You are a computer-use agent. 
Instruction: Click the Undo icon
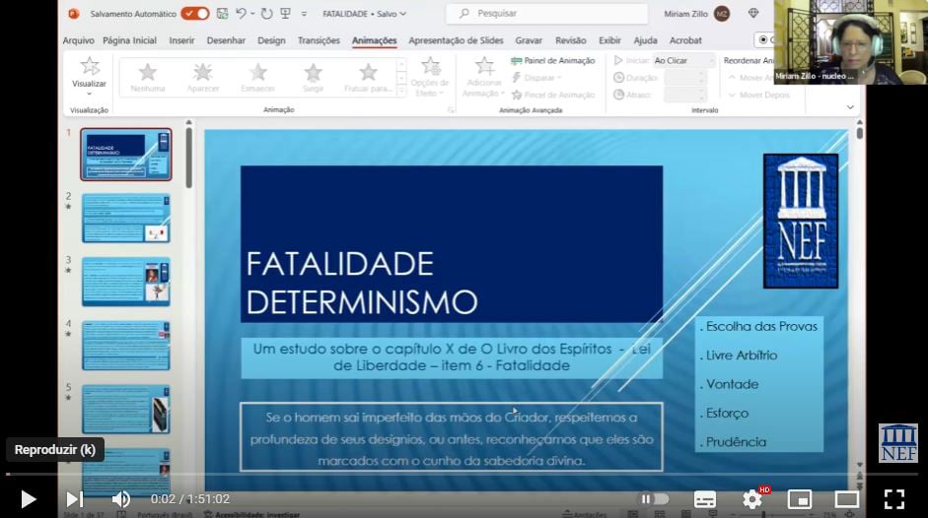tap(241, 13)
